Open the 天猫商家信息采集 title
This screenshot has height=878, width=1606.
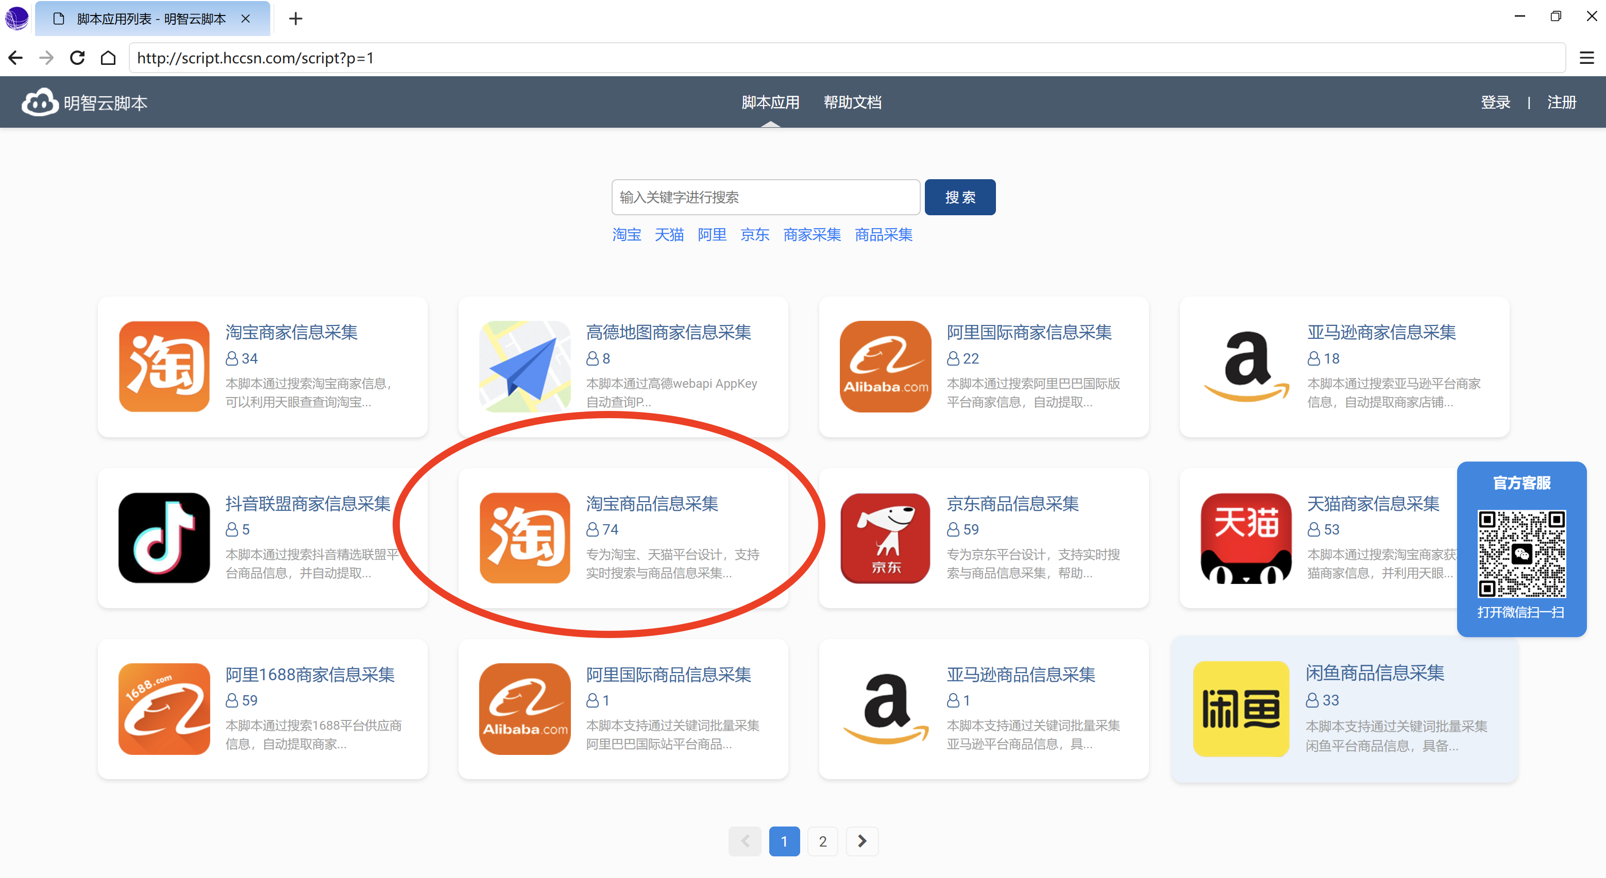coord(1373,504)
